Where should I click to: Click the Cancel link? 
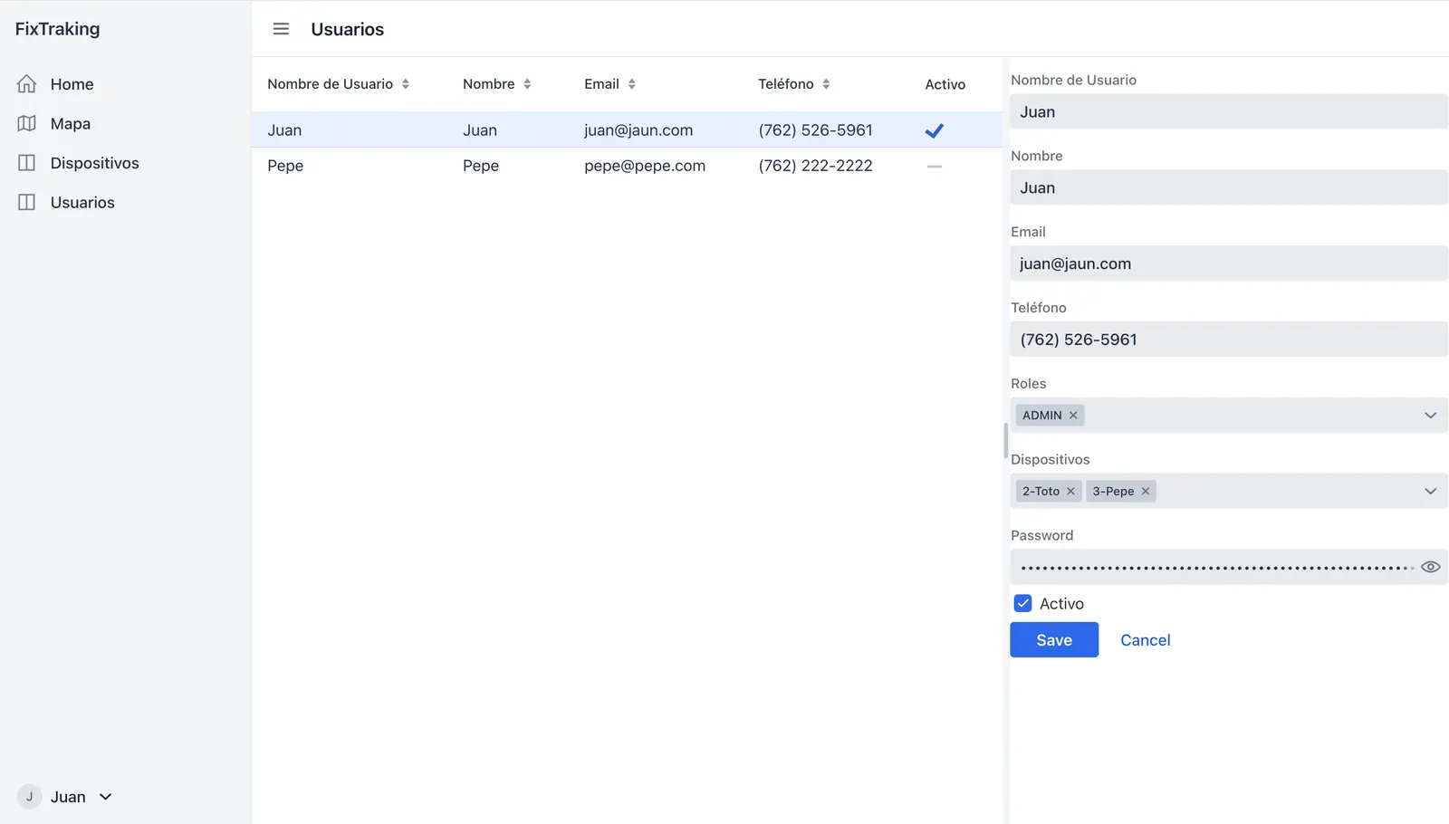click(x=1146, y=640)
